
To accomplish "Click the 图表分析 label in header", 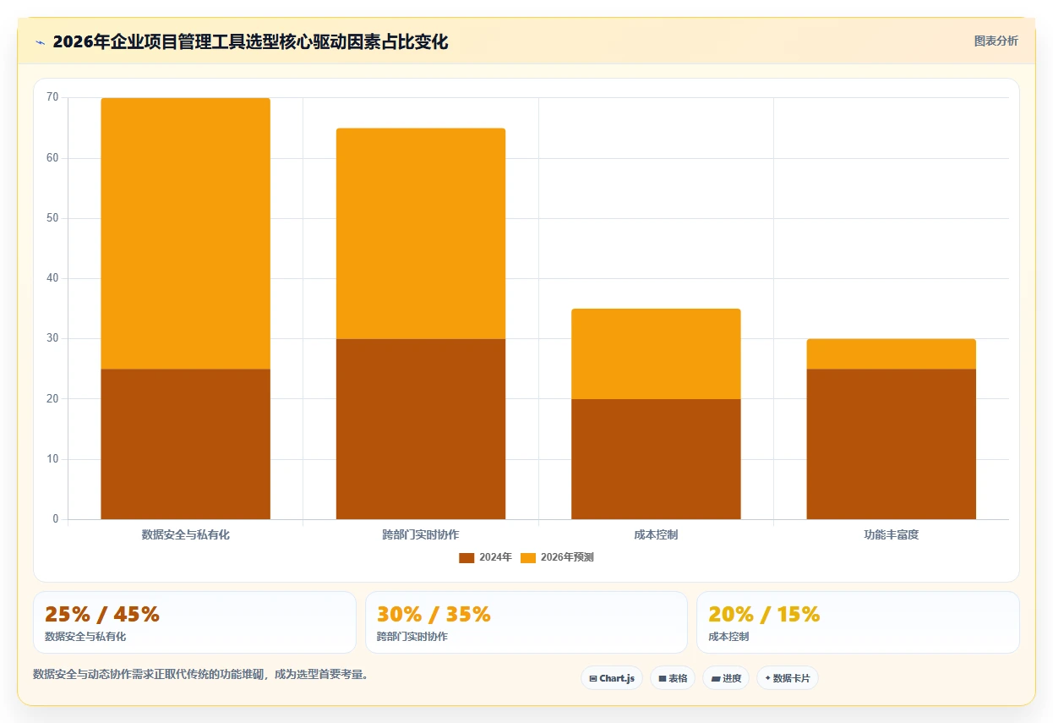I will pos(996,41).
